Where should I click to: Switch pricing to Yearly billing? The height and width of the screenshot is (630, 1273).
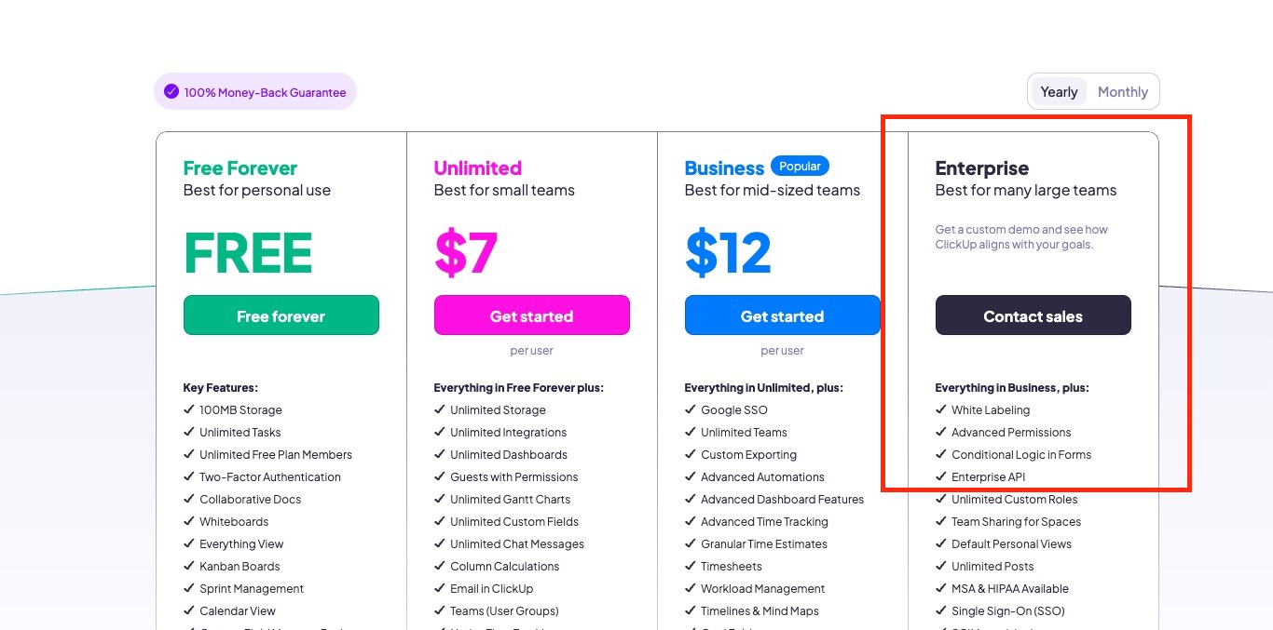pos(1059,91)
